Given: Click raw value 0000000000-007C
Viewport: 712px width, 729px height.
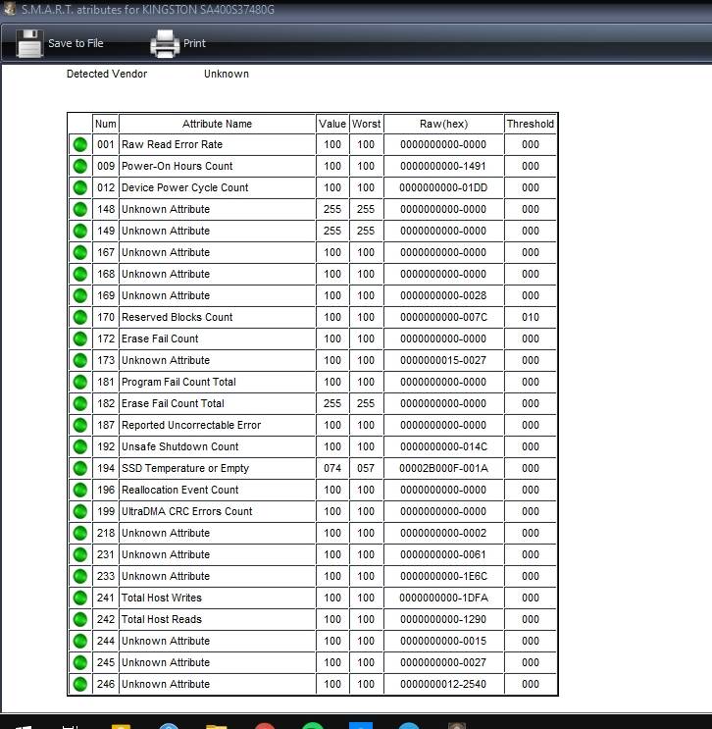Looking at the screenshot, I should pyautogui.click(x=443, y=317).
